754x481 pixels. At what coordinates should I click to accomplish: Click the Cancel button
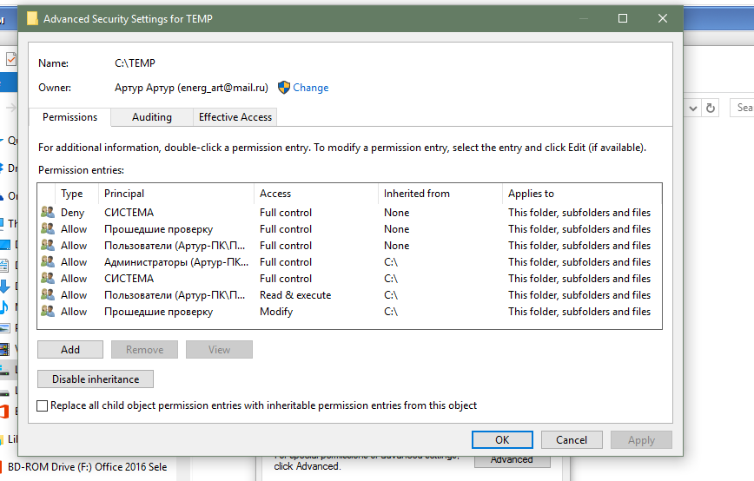[572, 440]
